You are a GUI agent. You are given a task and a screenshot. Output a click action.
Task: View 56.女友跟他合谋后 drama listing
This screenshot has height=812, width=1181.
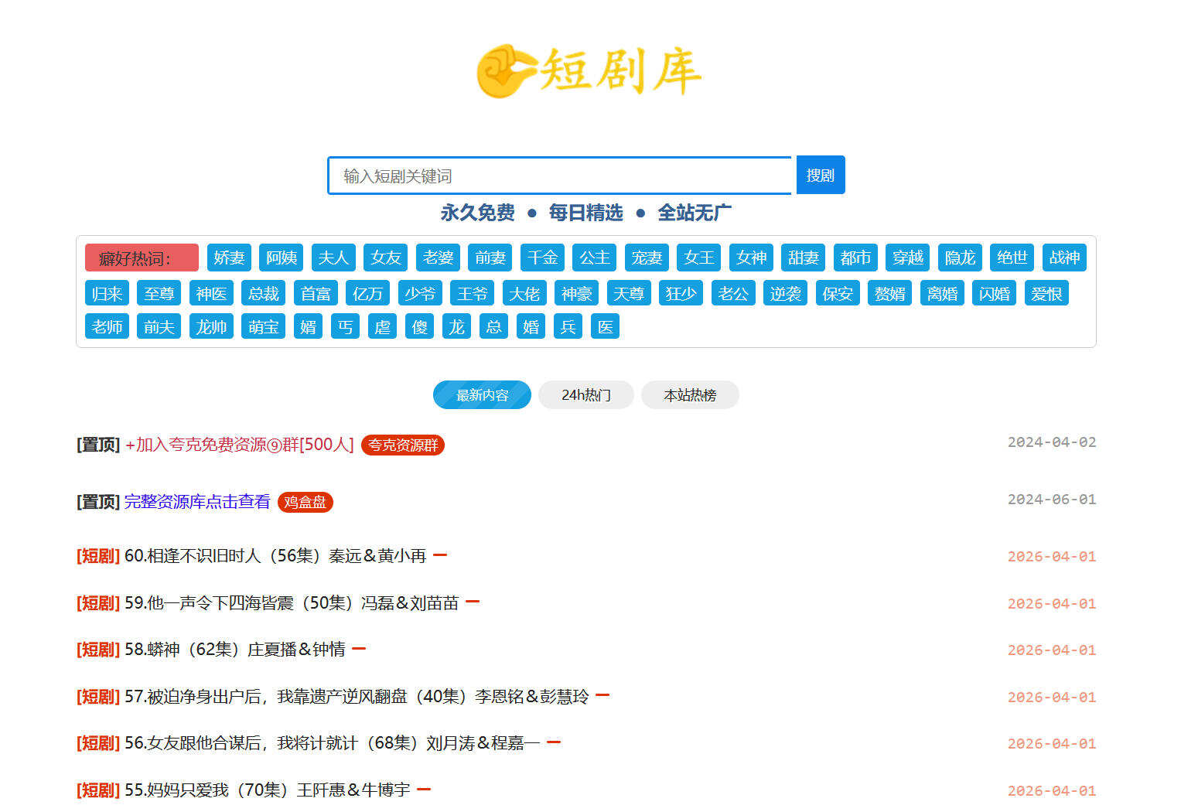pos(332,743)
